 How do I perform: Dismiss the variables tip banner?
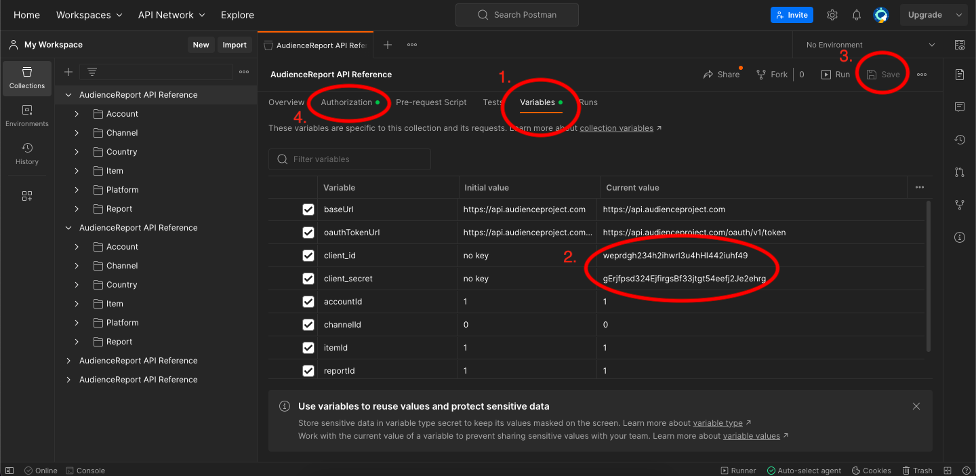(916, 406)
